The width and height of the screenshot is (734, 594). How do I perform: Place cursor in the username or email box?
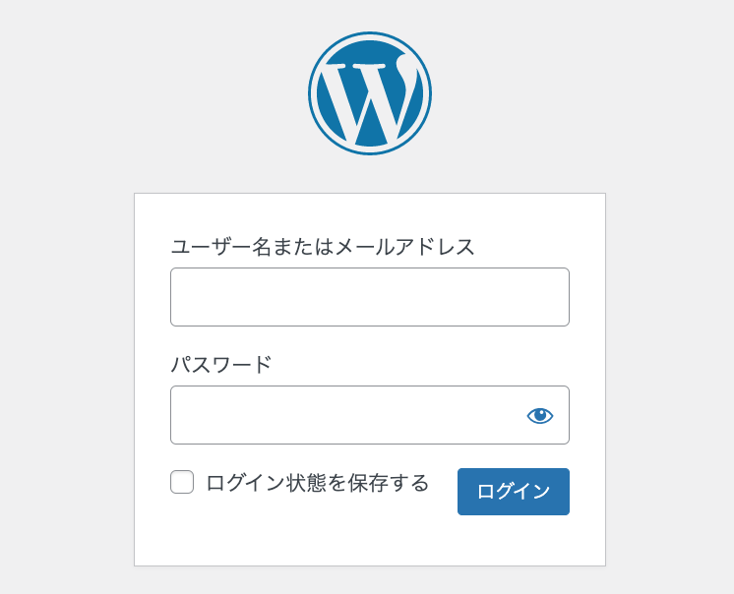(x=370, y=297)
